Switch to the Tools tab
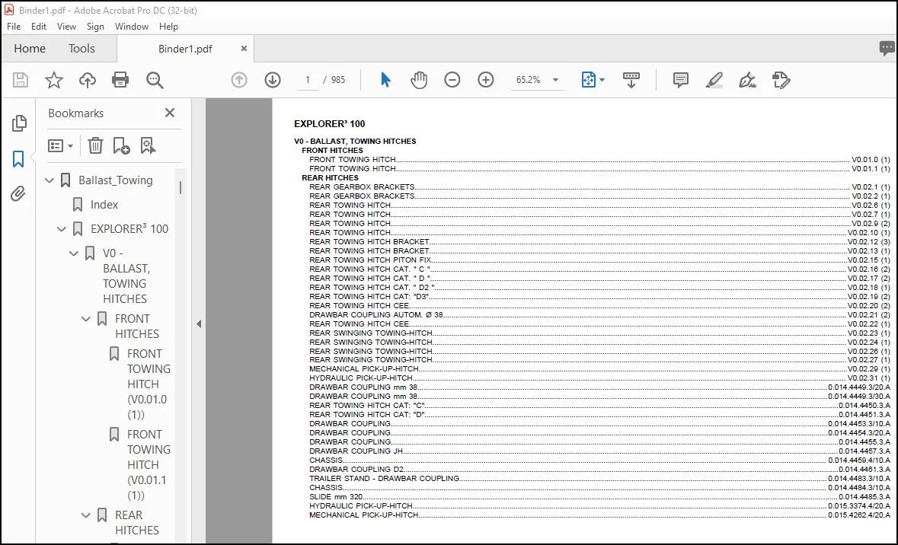The width and height of the screenshot is (898, 545). 82,49
